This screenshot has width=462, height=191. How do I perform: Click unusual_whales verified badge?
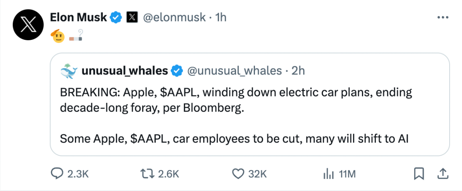pyautogui.click(x=177, y=71)
